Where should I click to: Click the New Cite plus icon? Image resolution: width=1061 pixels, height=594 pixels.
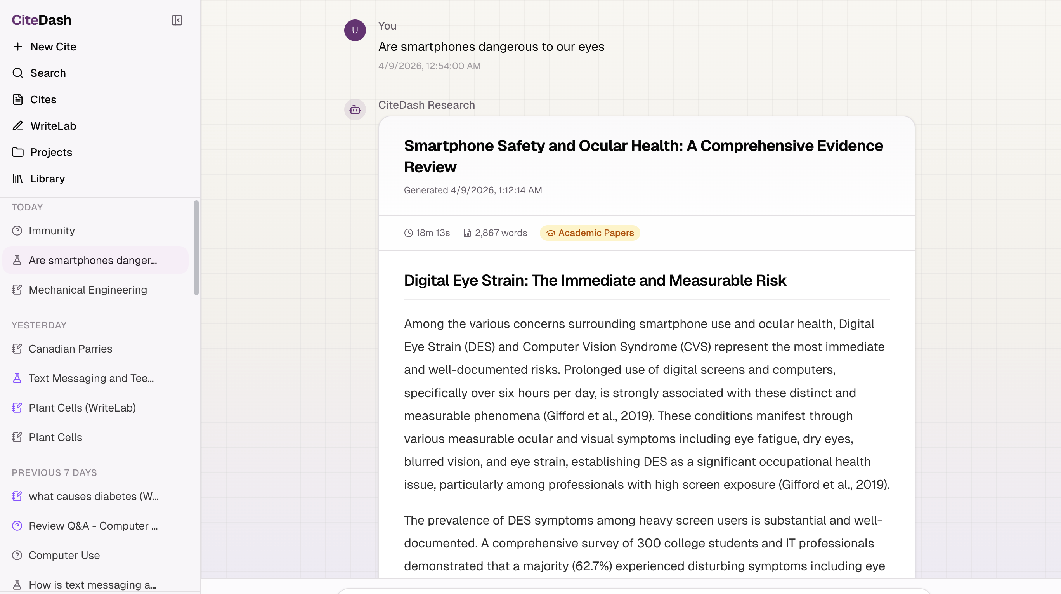(18, 47)
